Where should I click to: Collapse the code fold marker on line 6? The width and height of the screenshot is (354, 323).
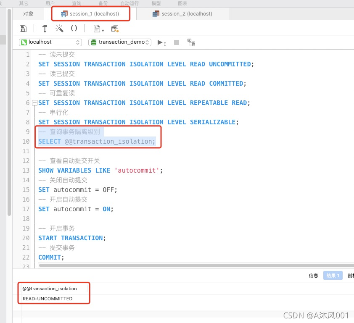coord(34,102)
